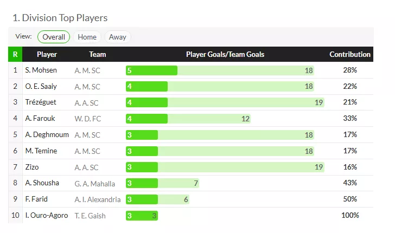
Task: Switch to the Home view tab
Action: [87, 37]
